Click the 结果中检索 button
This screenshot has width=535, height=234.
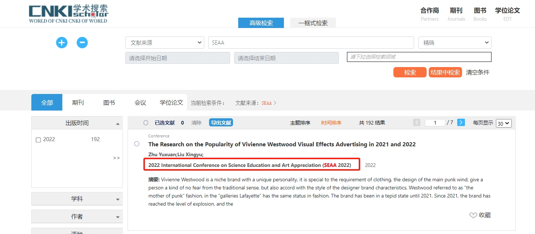click(445, 72)
